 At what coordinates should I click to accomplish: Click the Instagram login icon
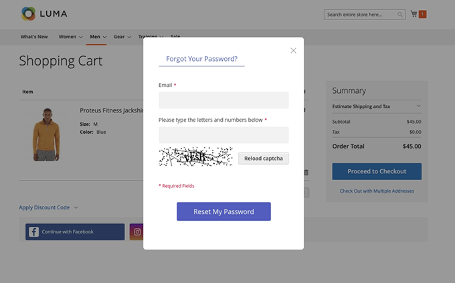point(136,231)
